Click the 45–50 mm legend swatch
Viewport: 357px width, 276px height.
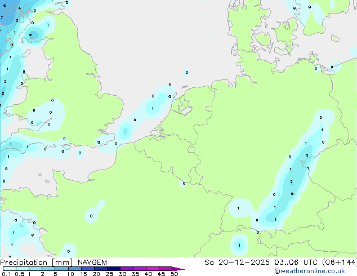pyautogui.click(x=166, y=269)
